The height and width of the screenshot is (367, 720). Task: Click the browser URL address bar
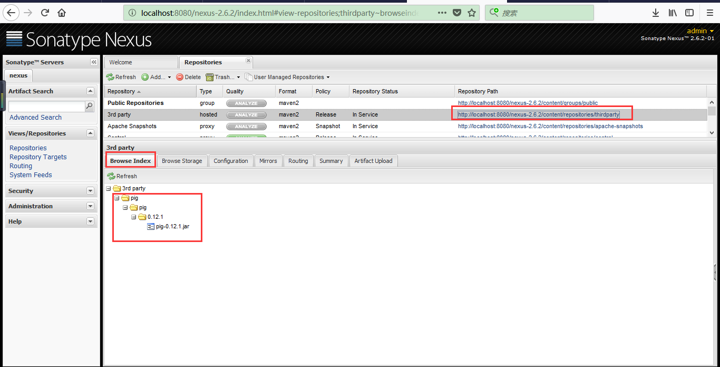pyautogui.click(x=279, y=13)
